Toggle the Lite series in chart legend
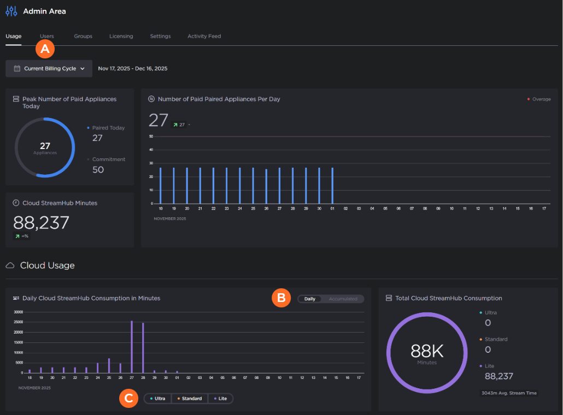The width and height of the screenshot is (563, 415). click(x=220, y=399)
